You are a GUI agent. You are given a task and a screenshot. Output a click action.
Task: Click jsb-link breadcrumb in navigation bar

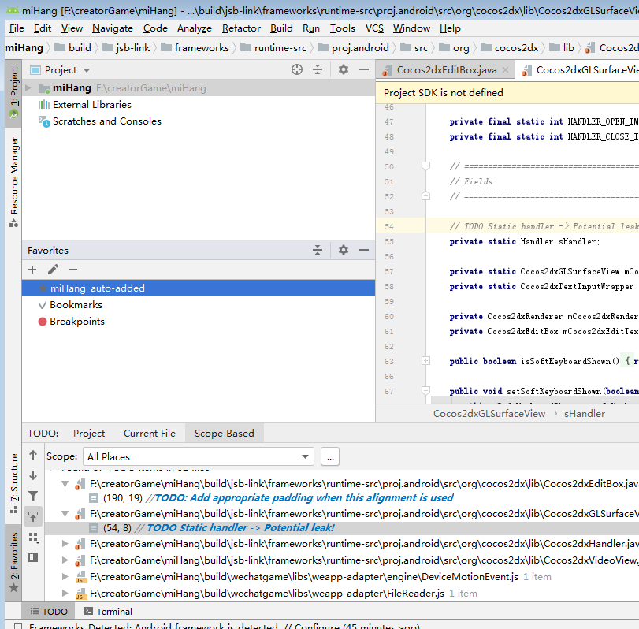126,48
